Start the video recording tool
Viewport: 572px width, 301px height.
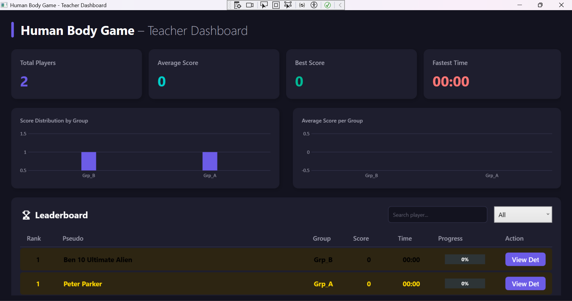[x=250, y=5]
